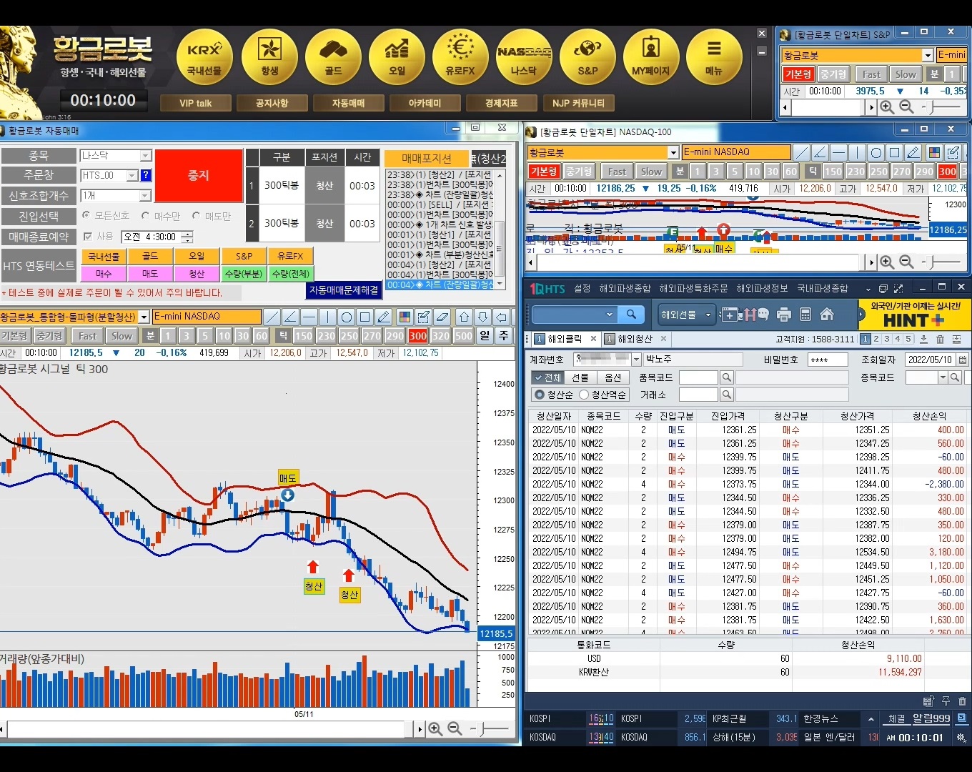Screen dimensions: 972x772
Task: Open 공지사항 button
Action: coord(272,103)
